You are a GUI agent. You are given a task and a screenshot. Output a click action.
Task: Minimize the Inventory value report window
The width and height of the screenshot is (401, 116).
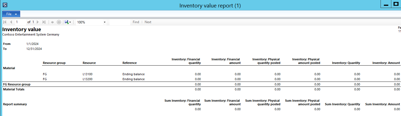(x=386, y=5)
